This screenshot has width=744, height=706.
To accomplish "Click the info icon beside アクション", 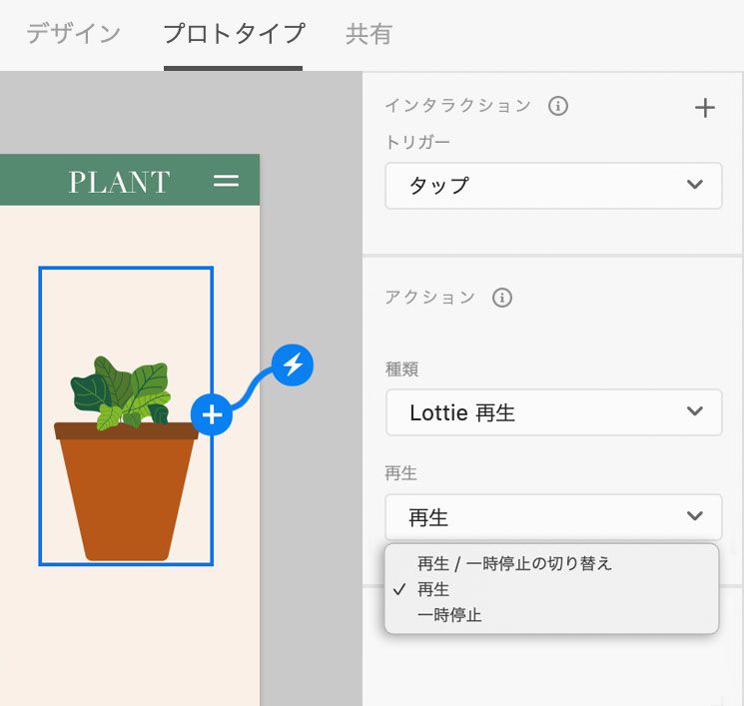I will point(502,298).
